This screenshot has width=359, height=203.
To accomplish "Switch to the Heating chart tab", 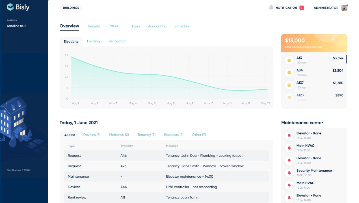I will (93, 41).
